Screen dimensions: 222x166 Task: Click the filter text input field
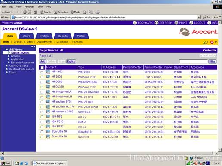click(193, 62)
